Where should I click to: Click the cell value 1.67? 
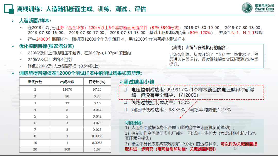(x=97, y=149)
